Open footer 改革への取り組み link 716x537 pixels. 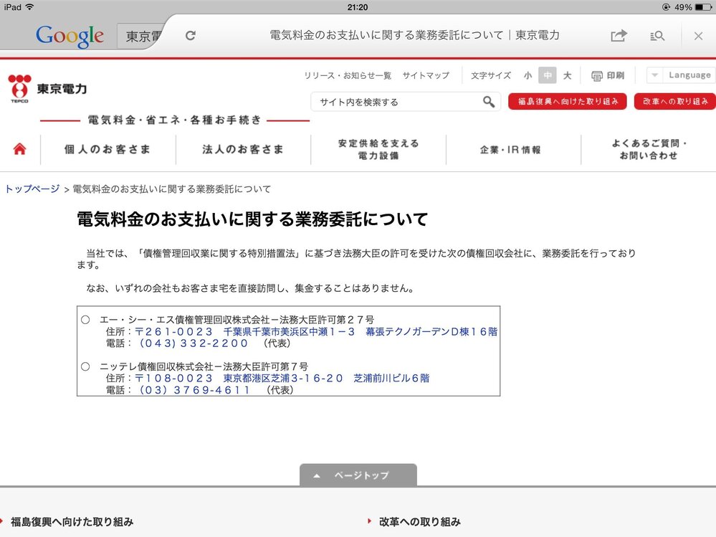[420, 521]
